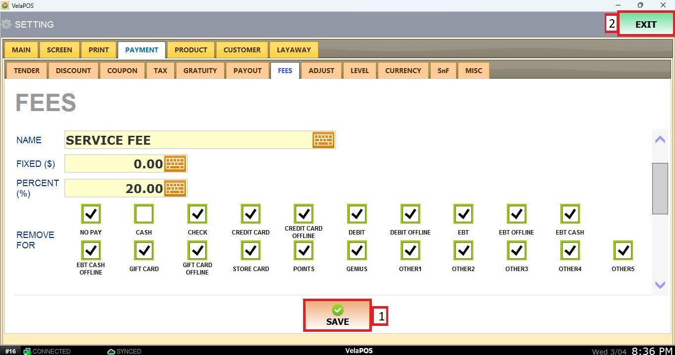The image size is (675, 355).
Task: Click the EXIT button
Action: pyautogui.click(x=646, y=24)
